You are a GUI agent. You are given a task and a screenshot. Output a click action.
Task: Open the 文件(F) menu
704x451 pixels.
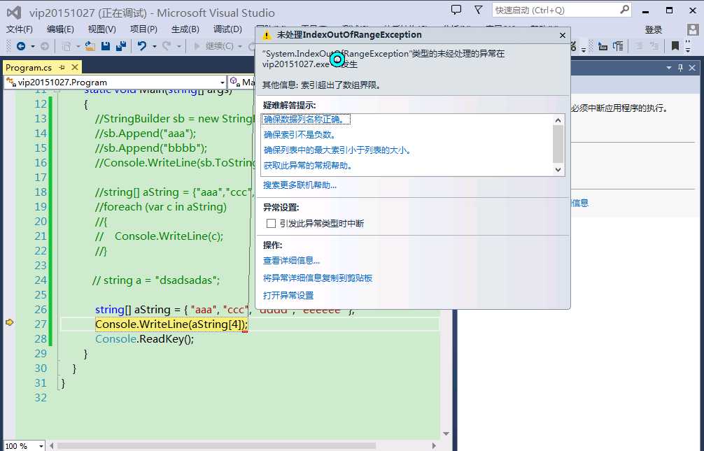20,29
